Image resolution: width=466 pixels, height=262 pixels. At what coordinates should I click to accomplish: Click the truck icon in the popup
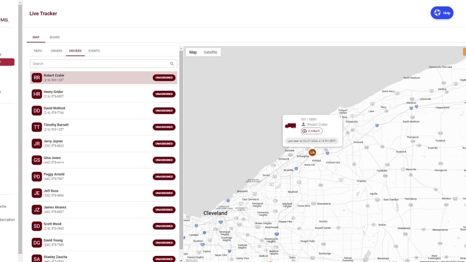[290, 126]
